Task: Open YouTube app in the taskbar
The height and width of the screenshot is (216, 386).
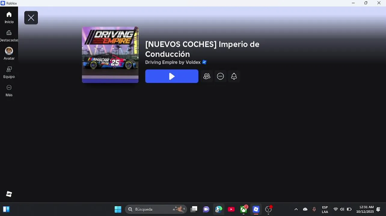Action: pos(231,209)
